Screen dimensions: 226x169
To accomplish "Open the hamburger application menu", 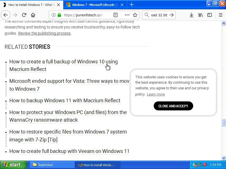I will pyautogui.click(x=221, y=15).
